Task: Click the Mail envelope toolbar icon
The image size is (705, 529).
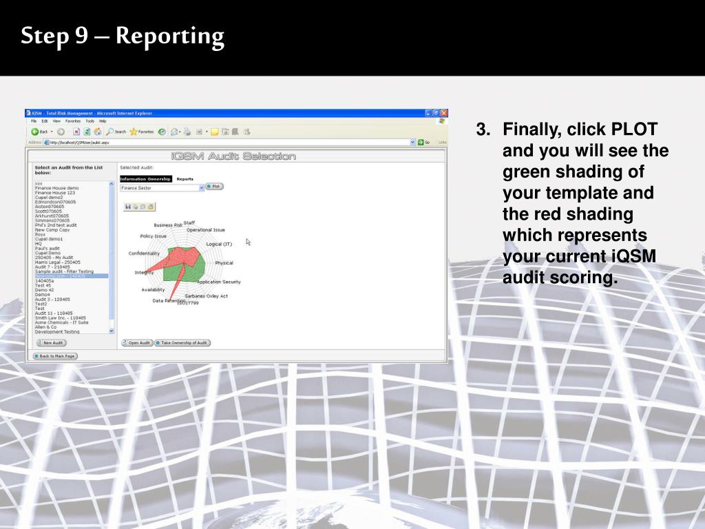Action: coord(174,132)
